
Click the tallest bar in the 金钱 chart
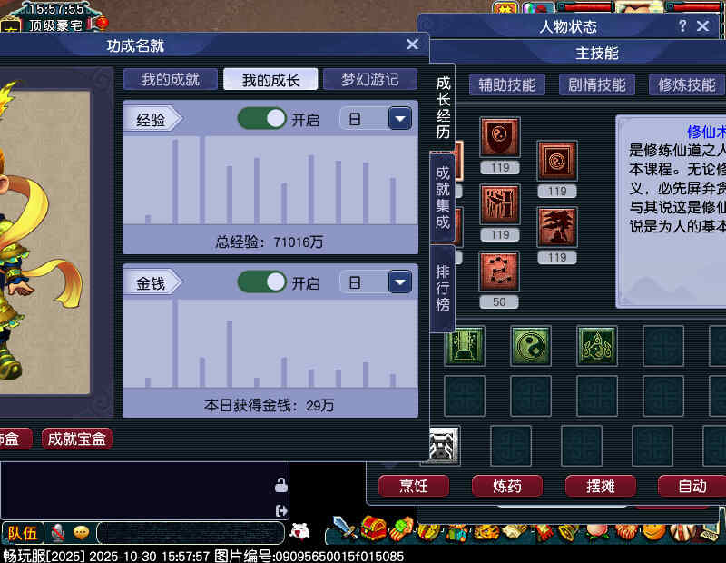pyautogui.click(x=175, y=344)
